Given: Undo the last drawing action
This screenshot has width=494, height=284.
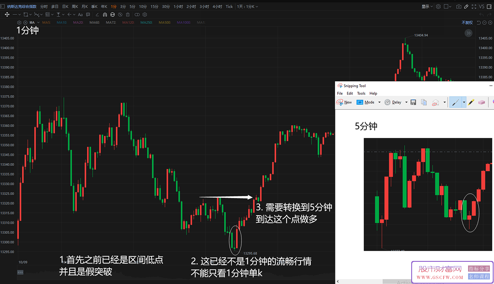Looking at the screenshot, I should [x=481, y=14].
